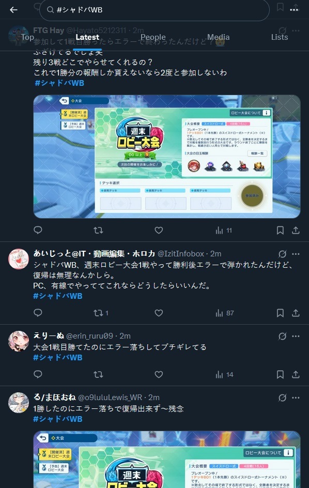The width and height of the screenshot is (309, 488).
Task: Open the @erin_ruru09 profile handle
Action: pos(89,336)
